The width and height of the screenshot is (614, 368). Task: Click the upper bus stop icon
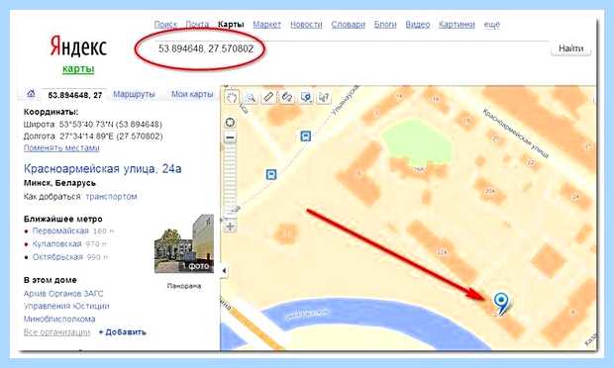pyautogui.click(x=305, y=137)
